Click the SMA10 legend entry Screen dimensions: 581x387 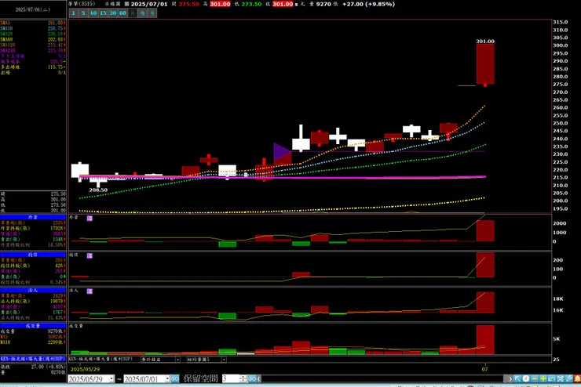33,28
